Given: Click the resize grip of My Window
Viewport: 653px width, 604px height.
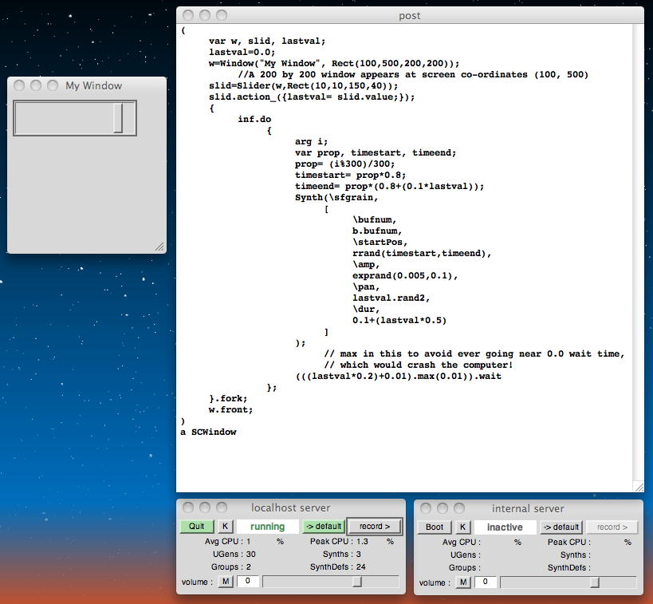Looking at the screenshot, I should click(x=159, y=247).
